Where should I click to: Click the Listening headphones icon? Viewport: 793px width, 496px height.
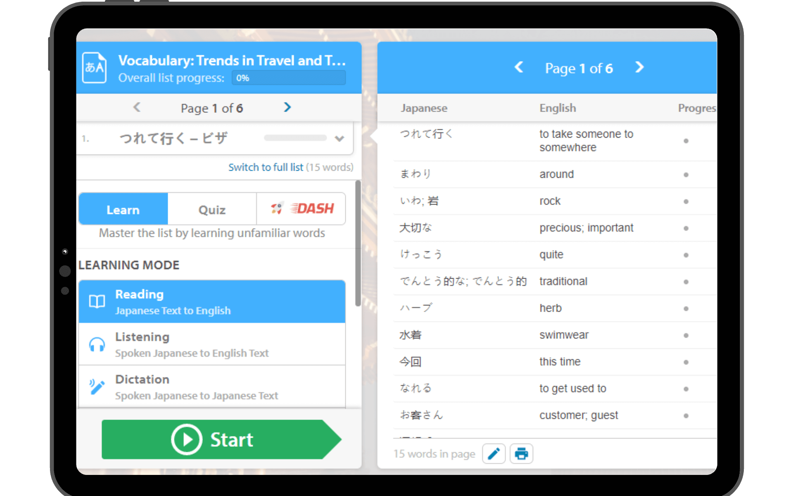click(97, 344)
